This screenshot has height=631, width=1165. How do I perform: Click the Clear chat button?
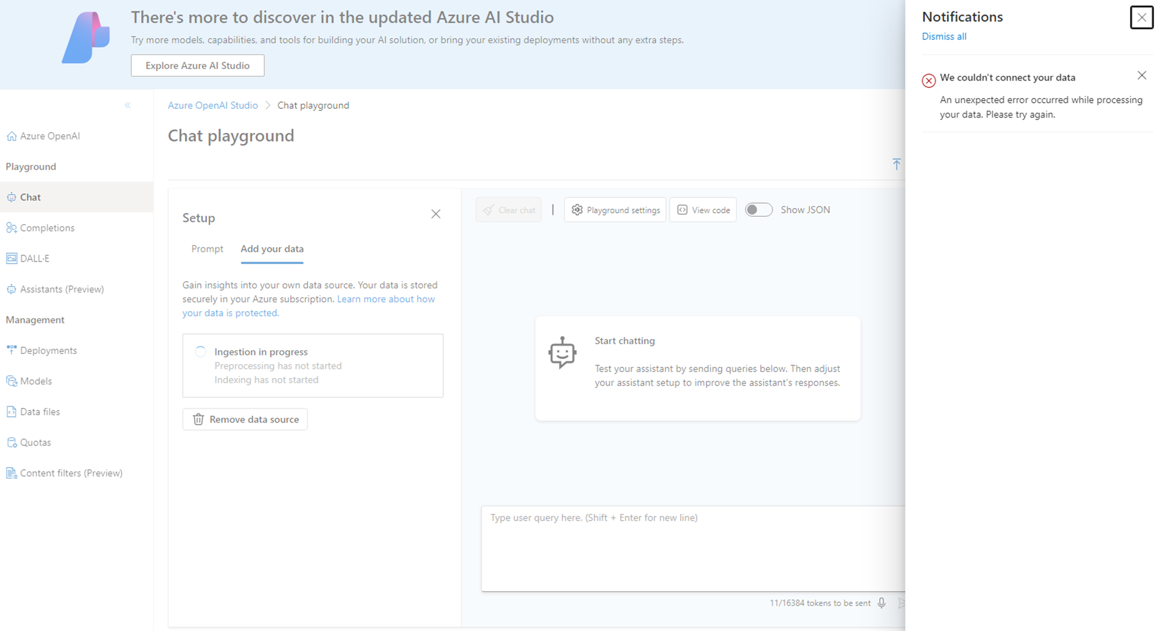pyautogui.click(x=509, y=210)
